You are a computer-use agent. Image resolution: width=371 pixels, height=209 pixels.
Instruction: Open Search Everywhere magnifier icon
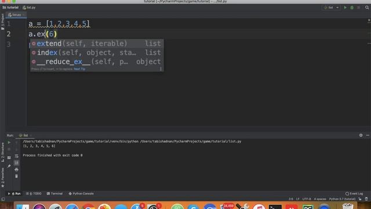click(x=367, y=8)
